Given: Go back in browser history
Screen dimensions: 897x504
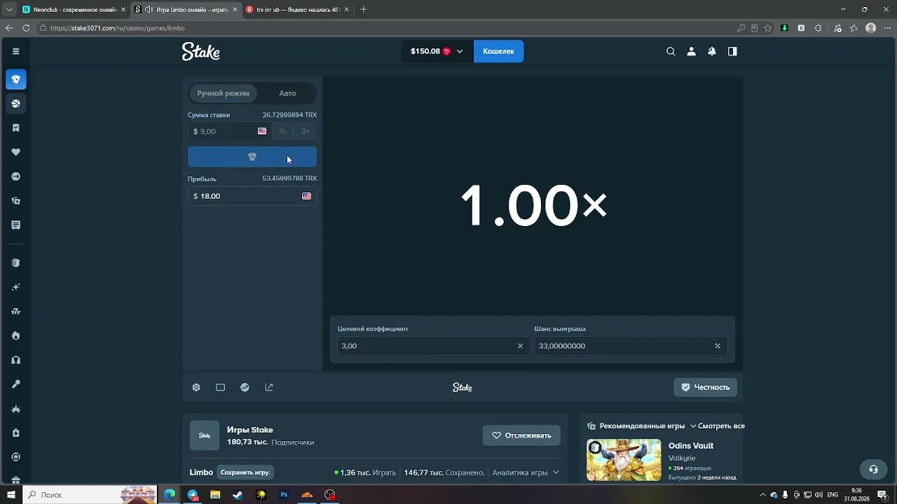Looking at the screenshot, I should (x=9, y=28).
